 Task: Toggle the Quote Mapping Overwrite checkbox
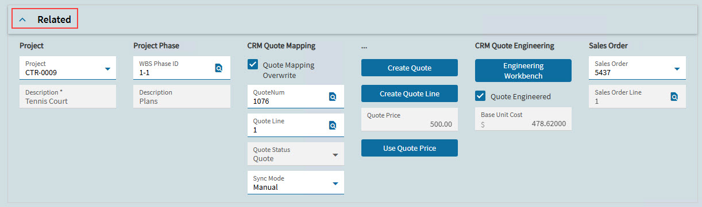[x=252, y=64]
